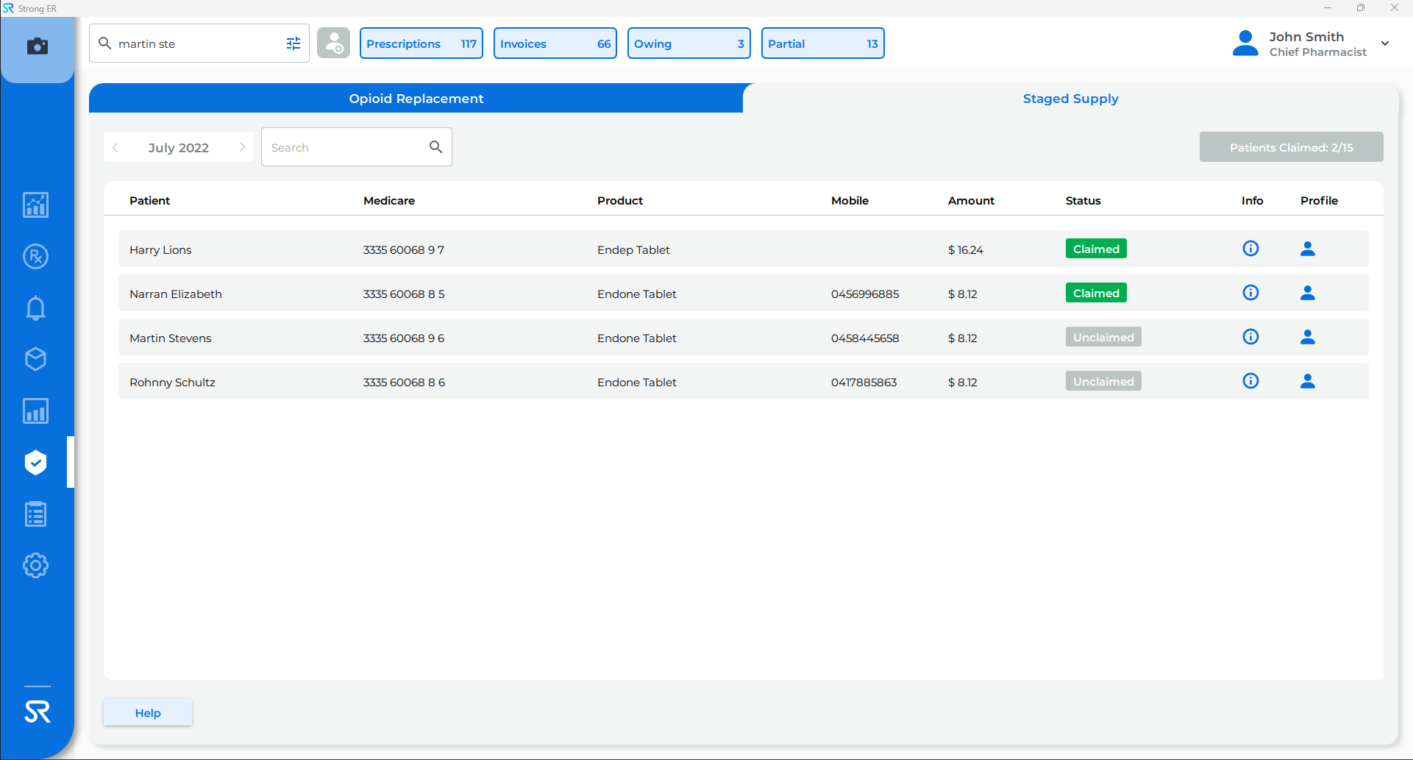This screenshot has width=1413, height=760.
Task: Toggle Rohnny Schultz's Unclaimed status
Action: 1103,380
